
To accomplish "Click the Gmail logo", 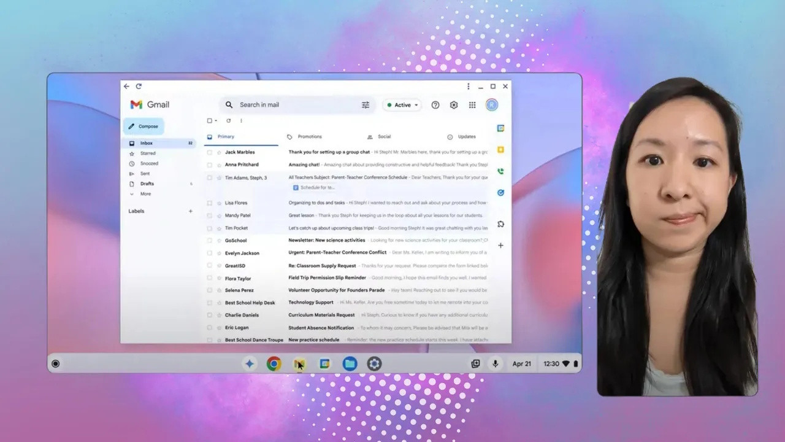I will coord(150,105).
